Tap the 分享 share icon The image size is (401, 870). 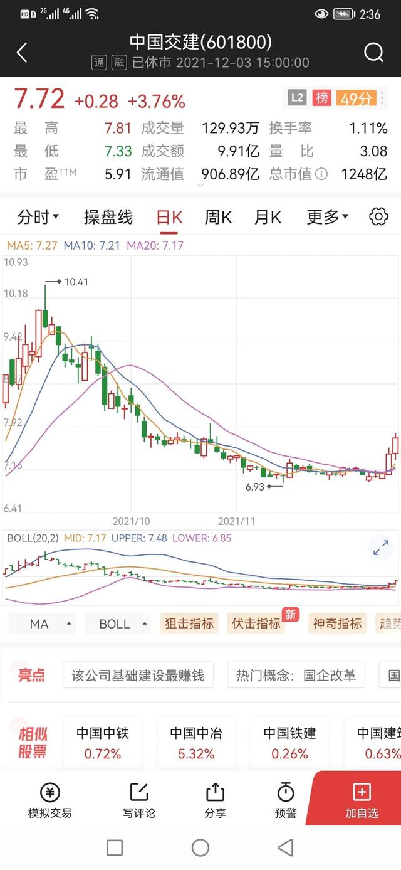click(215, 801)
